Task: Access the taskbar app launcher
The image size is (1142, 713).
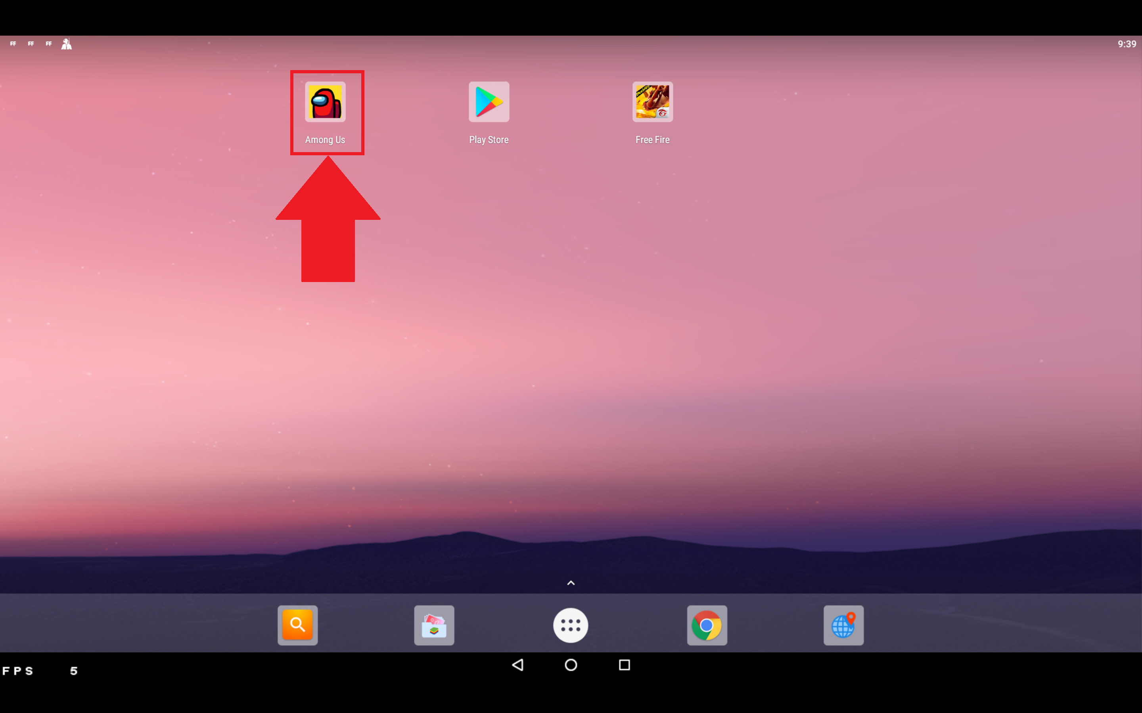Action: (571, 624)
